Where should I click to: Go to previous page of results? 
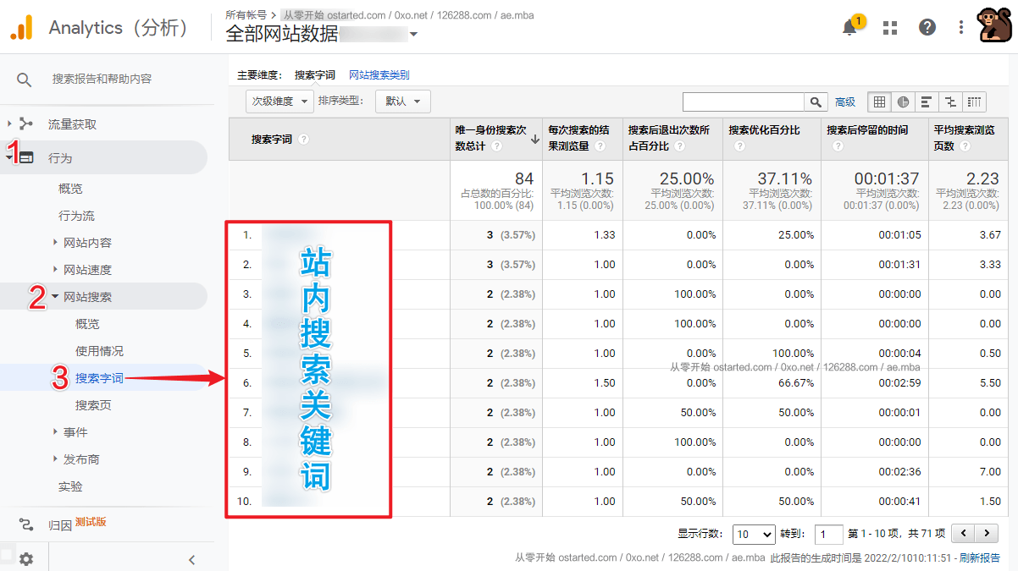pyautogui.click(x=963, y=534)
